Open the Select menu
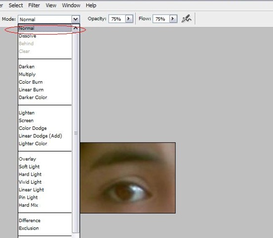The width and height of the screenshot is (273, 238). [16, 5]
